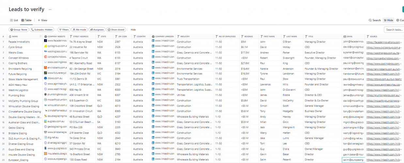
Task: Click Stows Waste Management website favicon
Action: click(46, 79)
